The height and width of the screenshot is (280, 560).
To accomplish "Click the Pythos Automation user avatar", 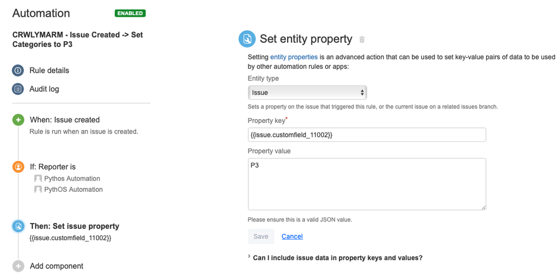I will pos(38,178).
